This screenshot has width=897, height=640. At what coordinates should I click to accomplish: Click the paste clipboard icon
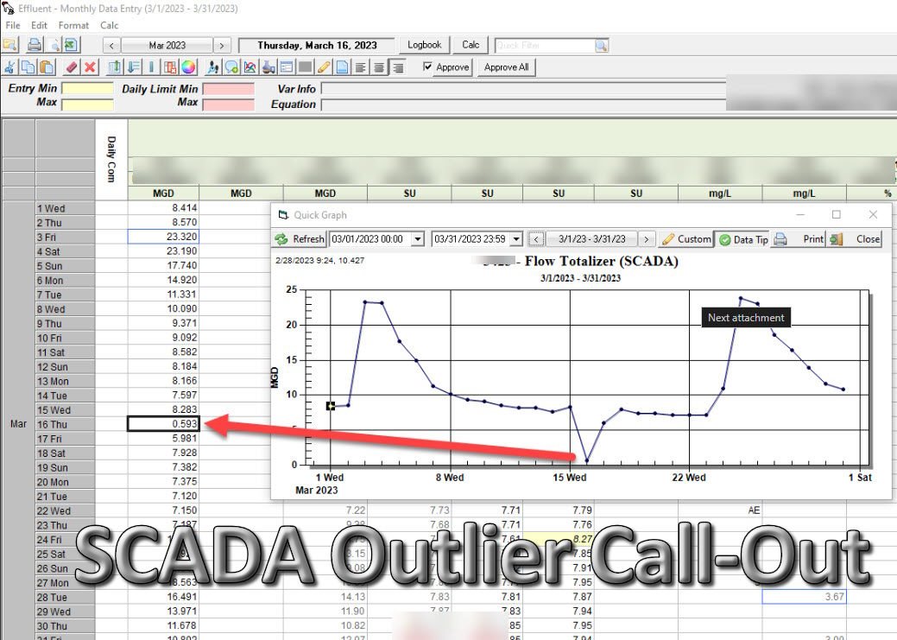pos(47,67)
